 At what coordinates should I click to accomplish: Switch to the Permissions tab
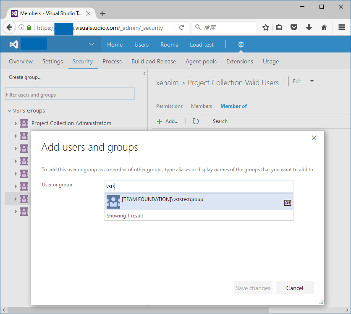pos(169,106)
